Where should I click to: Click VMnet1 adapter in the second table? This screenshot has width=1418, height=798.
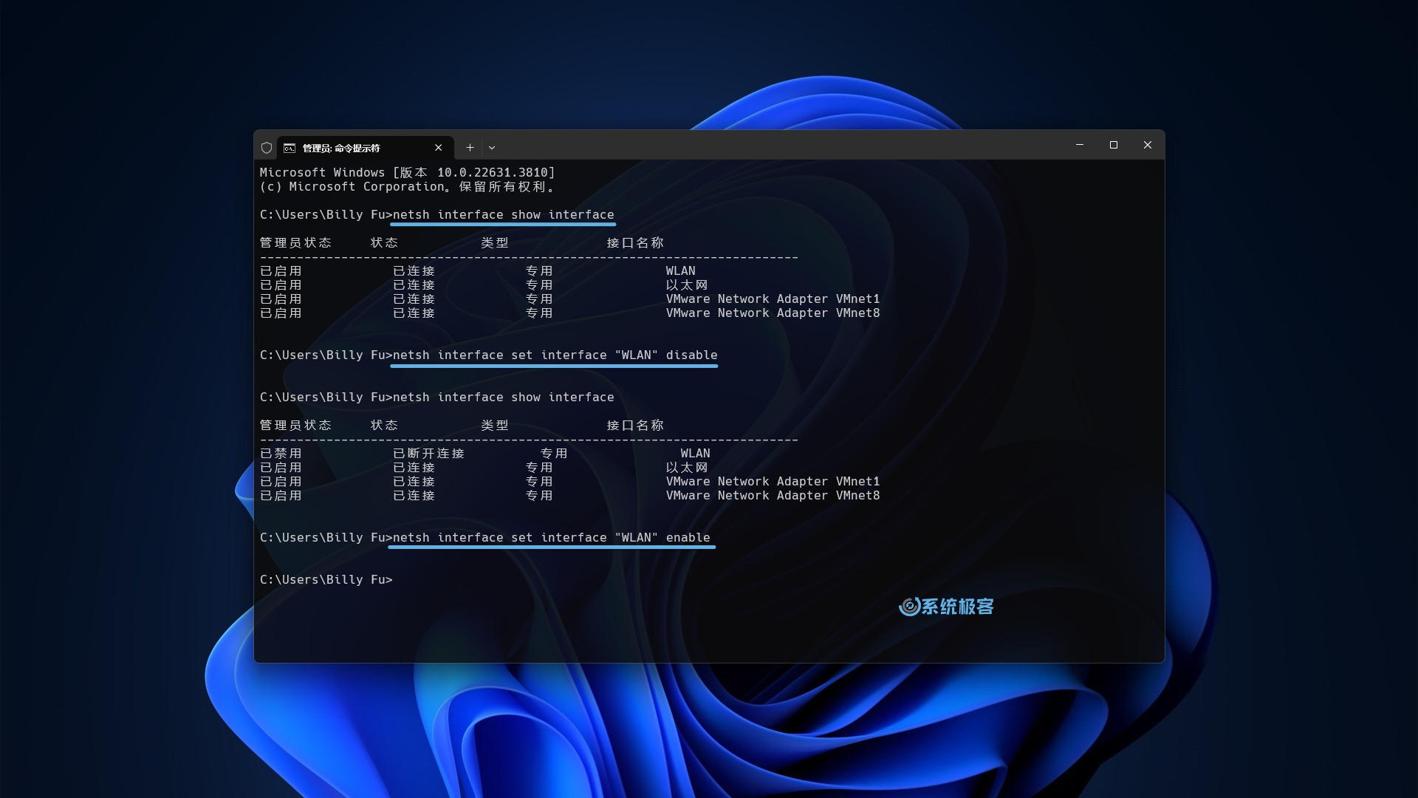click(x=773, y=482)
